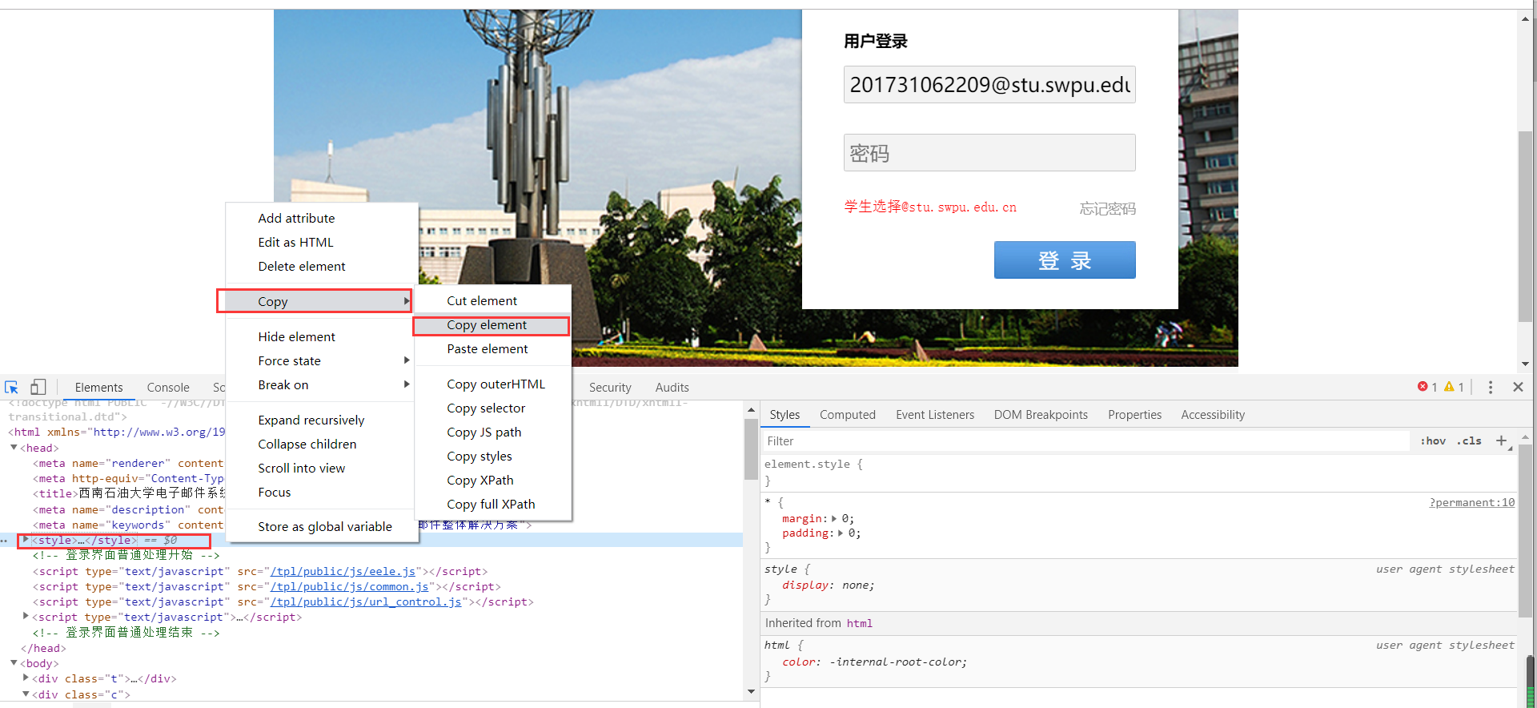Open the url_control.js script link
The width and height of the screenshot is (1537, 708).
click(x=366, y=601)
